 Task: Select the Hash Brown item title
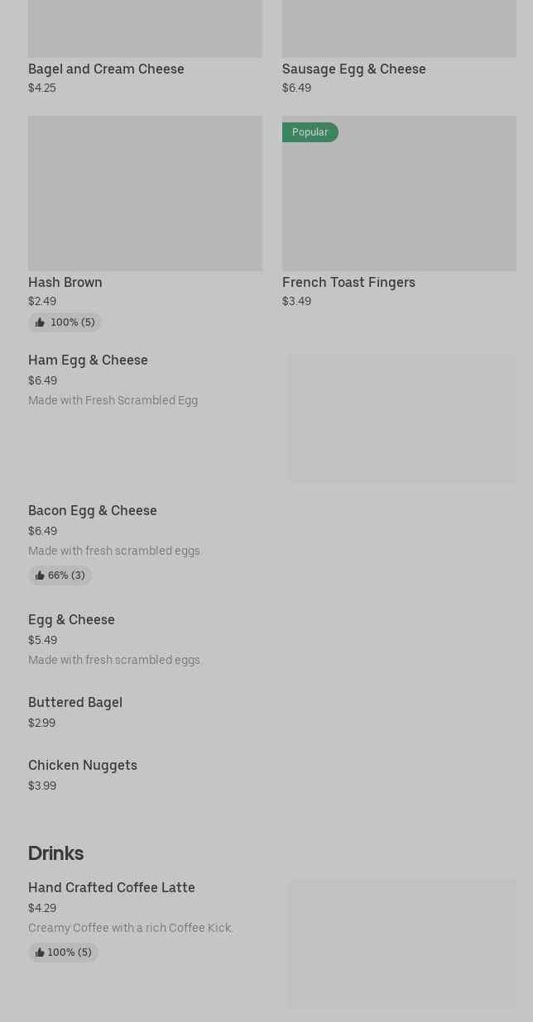pos(65,282)
